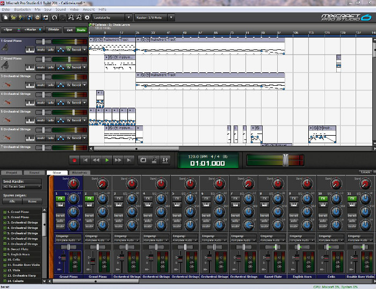Switch the timeline display to Zeit
This screenshot has width=376, height=289.
(70, 30)
